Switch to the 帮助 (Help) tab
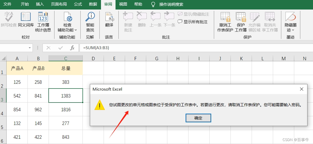Screen dimensions: 313x144 138,4
